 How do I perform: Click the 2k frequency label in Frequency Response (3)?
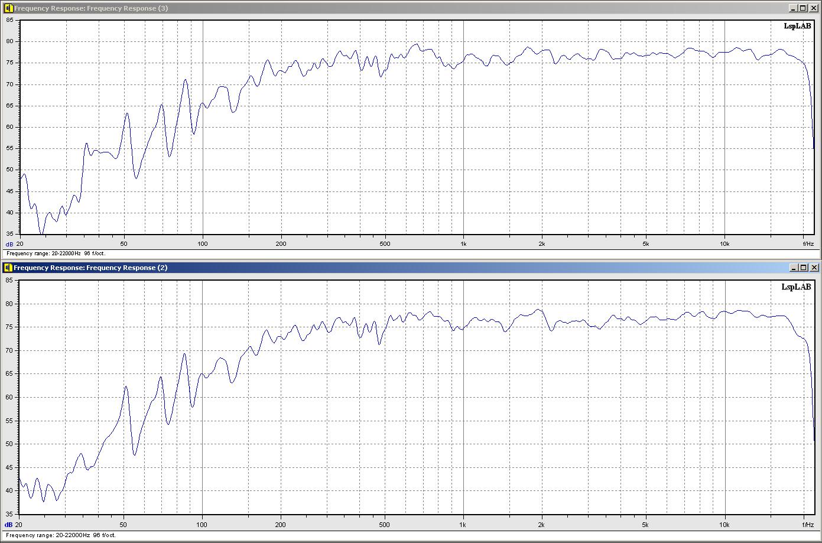point(542,243)
